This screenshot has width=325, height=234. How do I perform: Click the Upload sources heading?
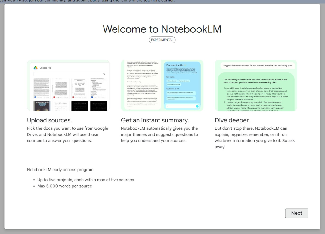pos(49,120)
